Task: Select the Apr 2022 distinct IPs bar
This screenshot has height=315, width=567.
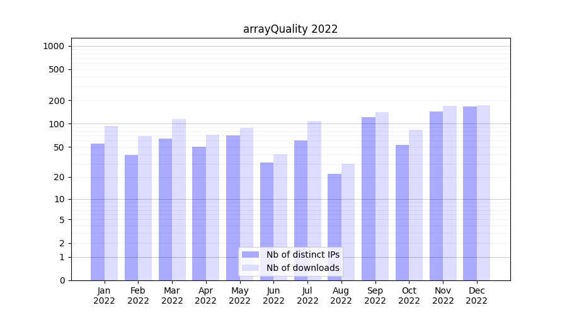Action: [x=199, y=214]
